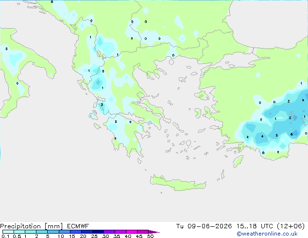
Task: Click the 0.1 mm legend color swatch
Action: 8,232
